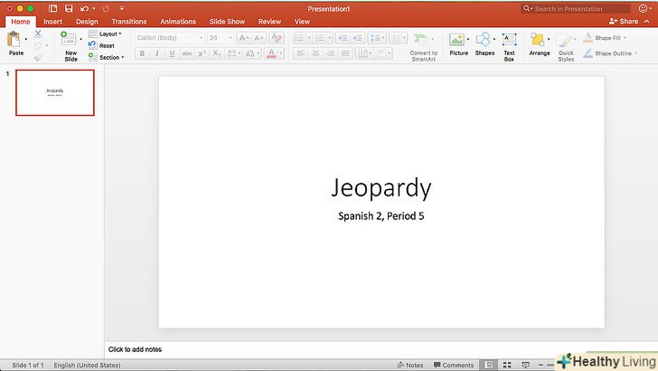Click the Paste clipboard icon
This screenshot has width=658, height=371.
click(x=15, y=41)
